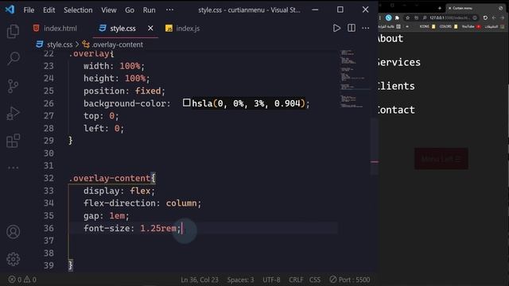This screenshot has width=509, height=286.
Task: Click the errors and warnings indicator in the status bar
Action: [x=22, y=280]
